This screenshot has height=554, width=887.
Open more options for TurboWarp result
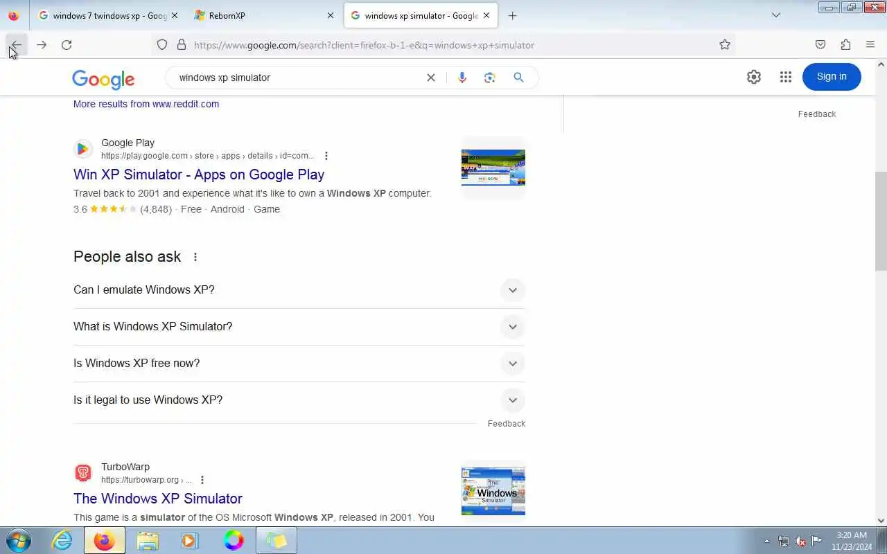[x=202, y=480]
